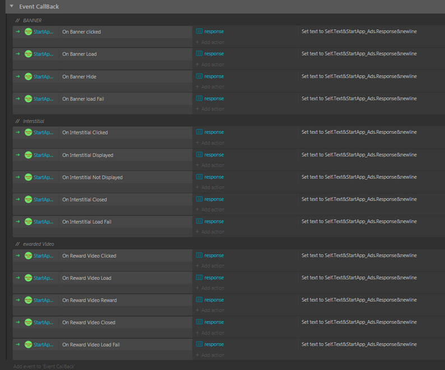Click StartApp icon in On Reward Video Load Fail row
Image resolution: width=445 pixels, height=370 pixels.
click(29, 344)
